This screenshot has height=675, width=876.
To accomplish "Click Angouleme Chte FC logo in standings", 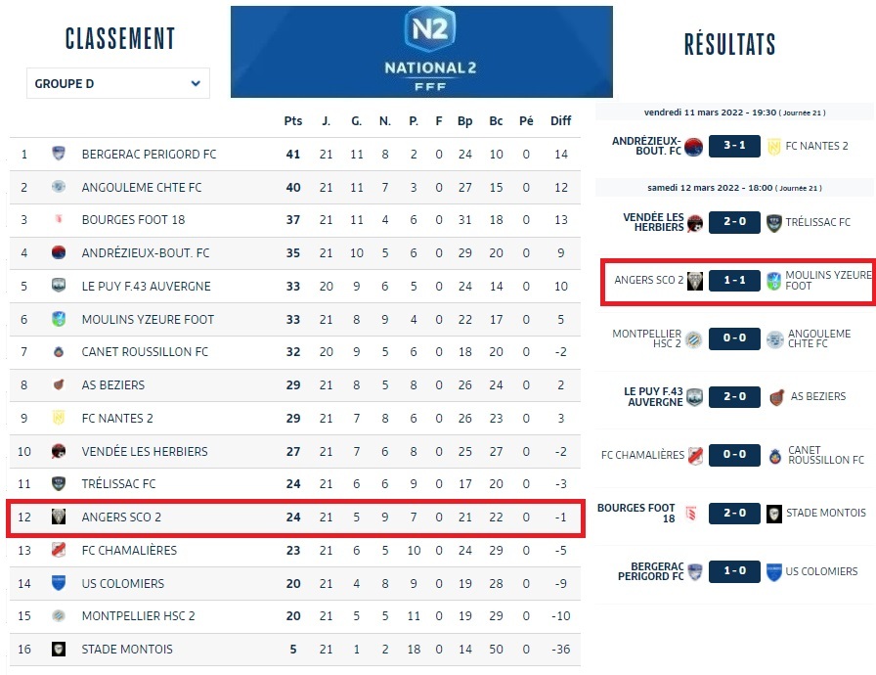I will 59,187.
